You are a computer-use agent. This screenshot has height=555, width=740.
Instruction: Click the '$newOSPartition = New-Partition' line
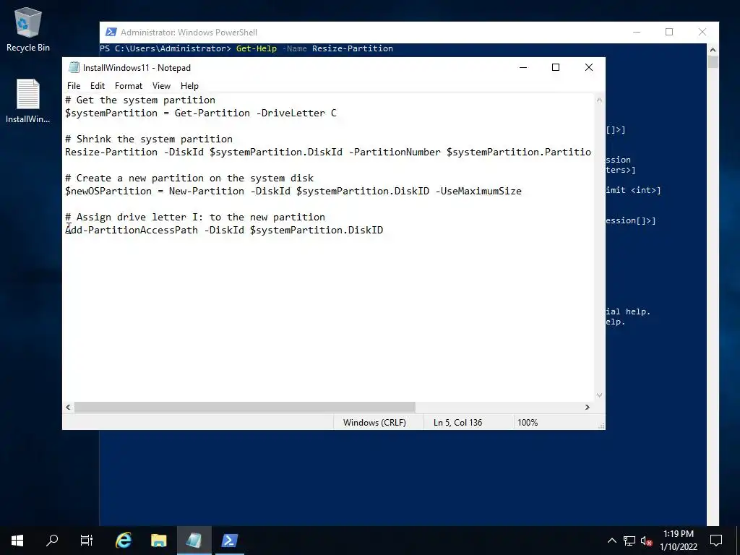point(293,191)
